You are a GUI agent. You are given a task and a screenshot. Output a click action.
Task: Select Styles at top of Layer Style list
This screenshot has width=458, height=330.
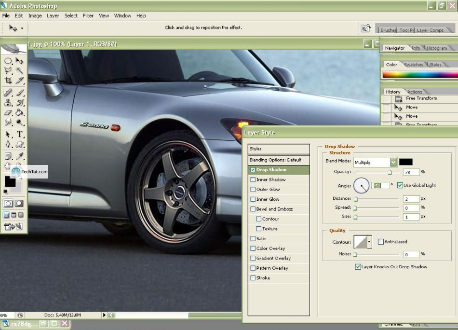tap(279, 149)
